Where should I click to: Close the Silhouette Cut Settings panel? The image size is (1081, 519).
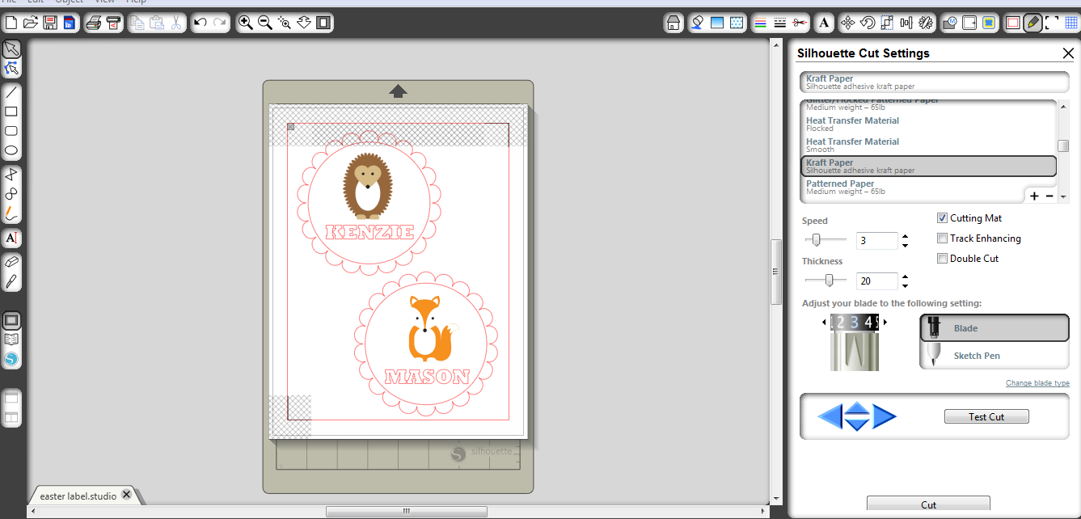pos(1068,53)
